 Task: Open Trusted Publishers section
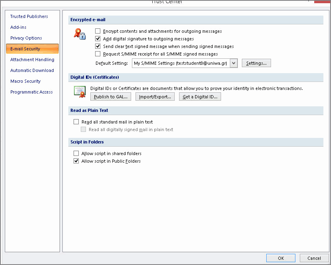(29, 16)
